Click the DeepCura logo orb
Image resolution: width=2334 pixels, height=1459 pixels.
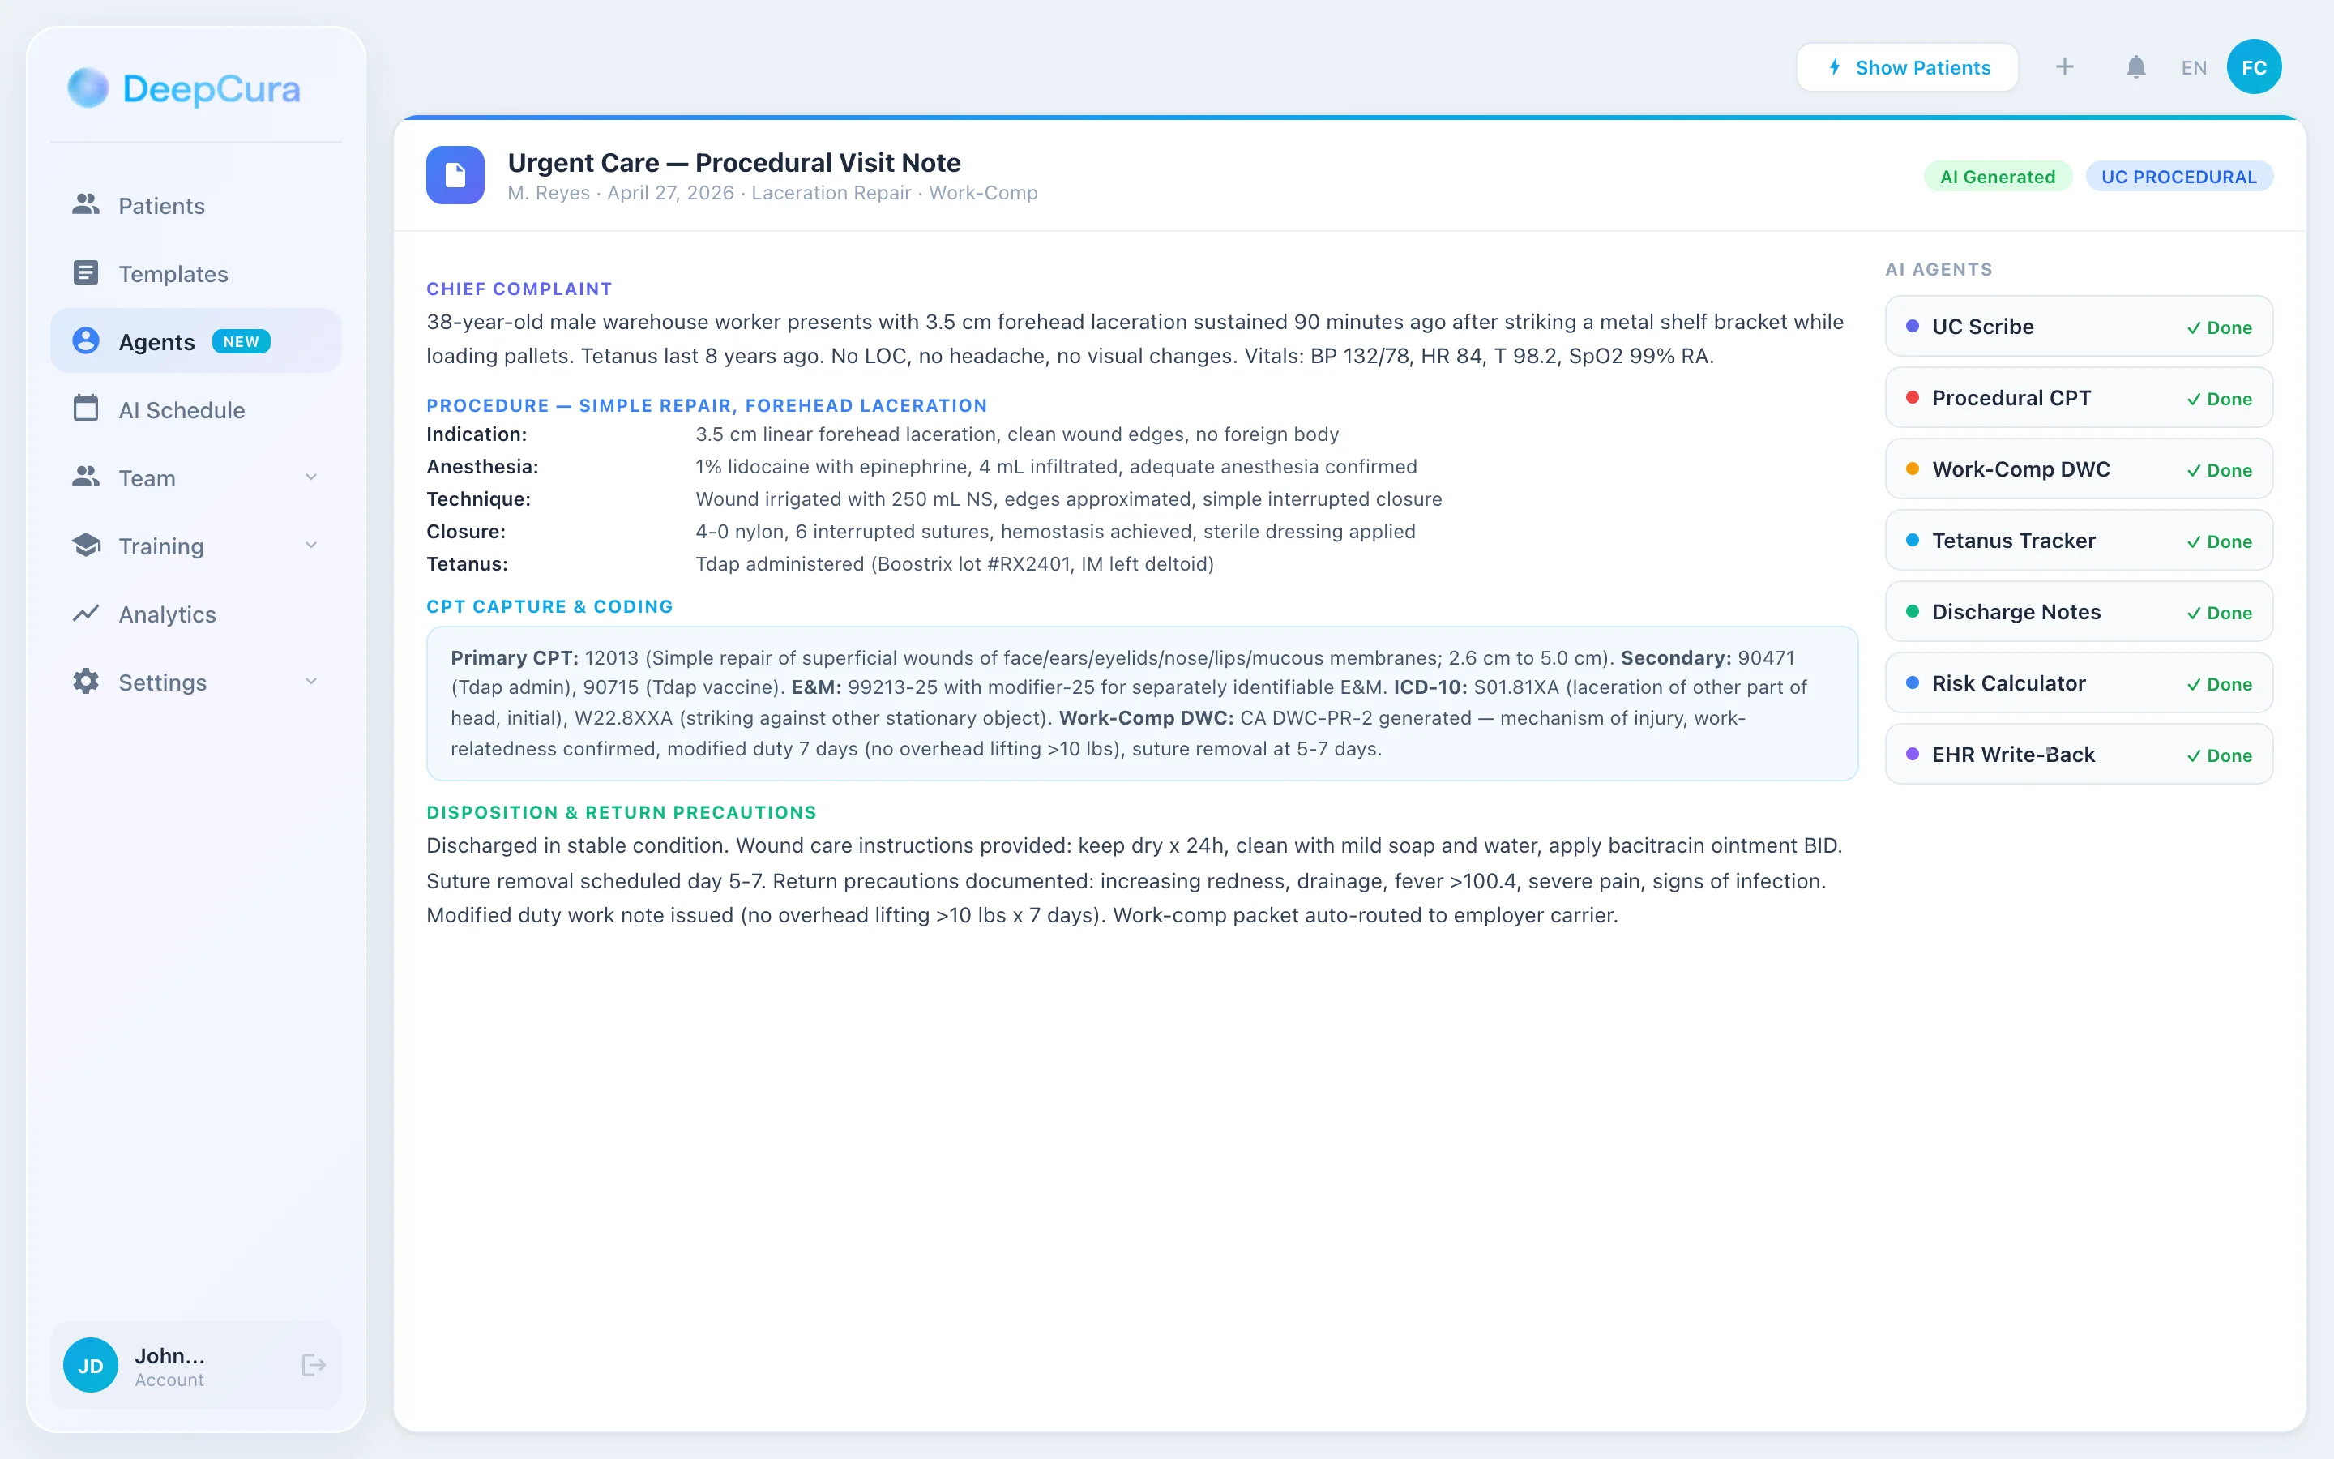(x=88, y=89)
